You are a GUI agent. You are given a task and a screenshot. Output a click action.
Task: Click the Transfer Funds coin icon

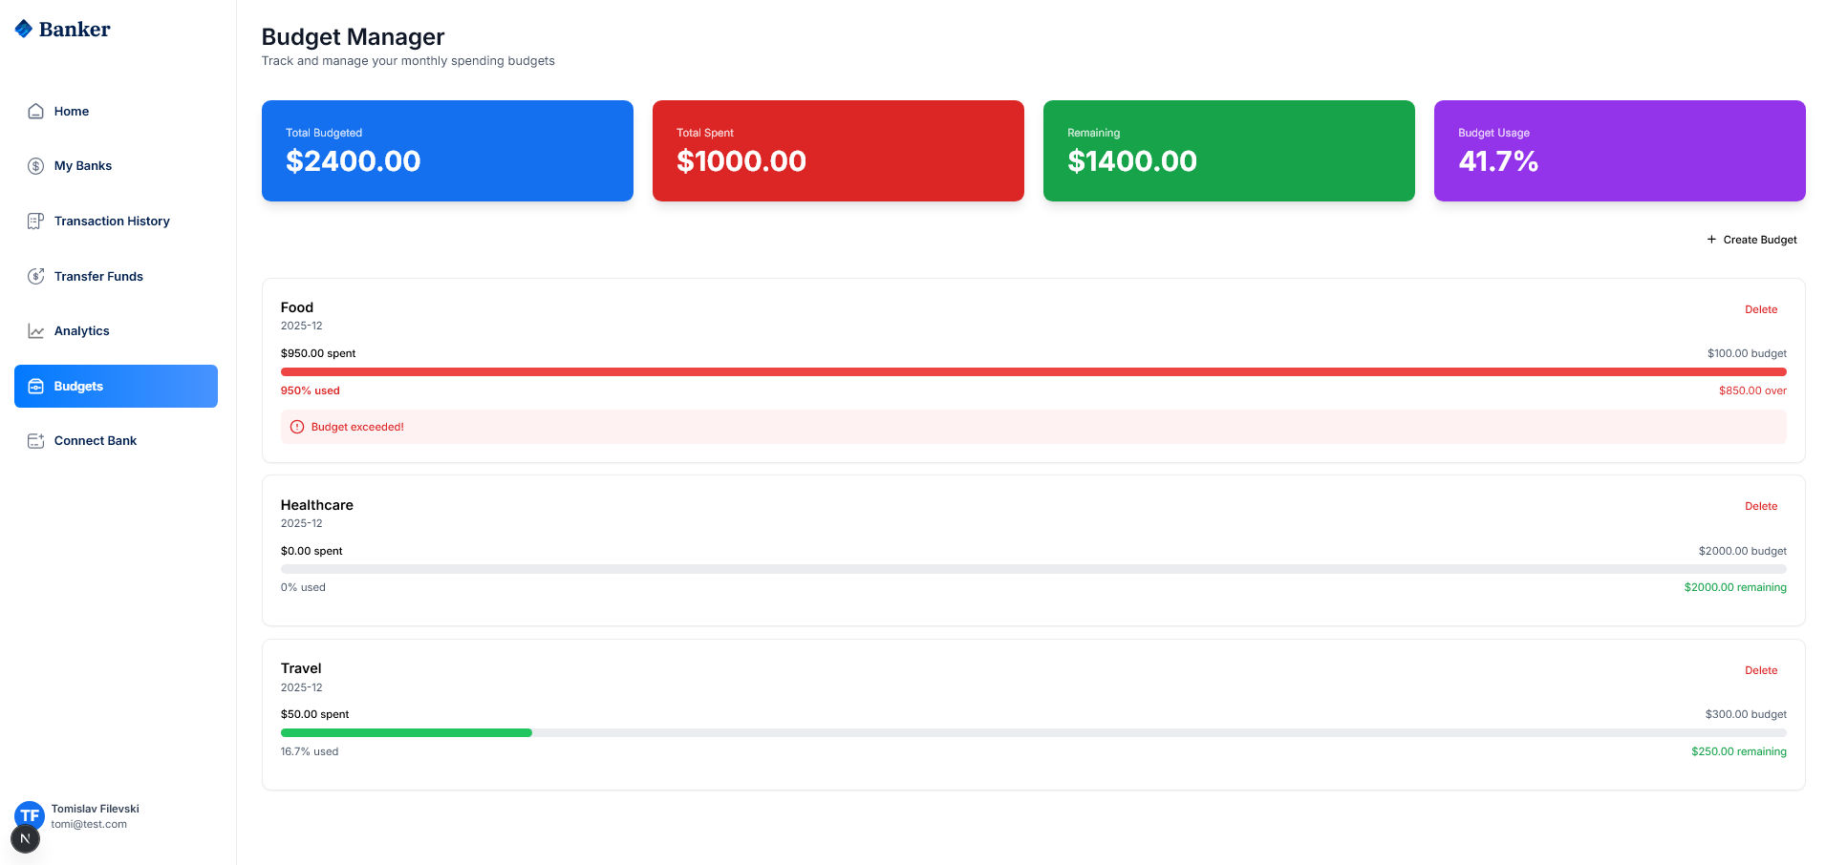coord(35,277)
